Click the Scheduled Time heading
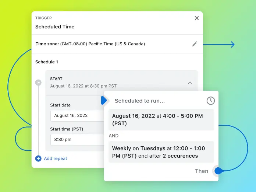The width and height of the screenshot is (256, 192). (55, 27)
